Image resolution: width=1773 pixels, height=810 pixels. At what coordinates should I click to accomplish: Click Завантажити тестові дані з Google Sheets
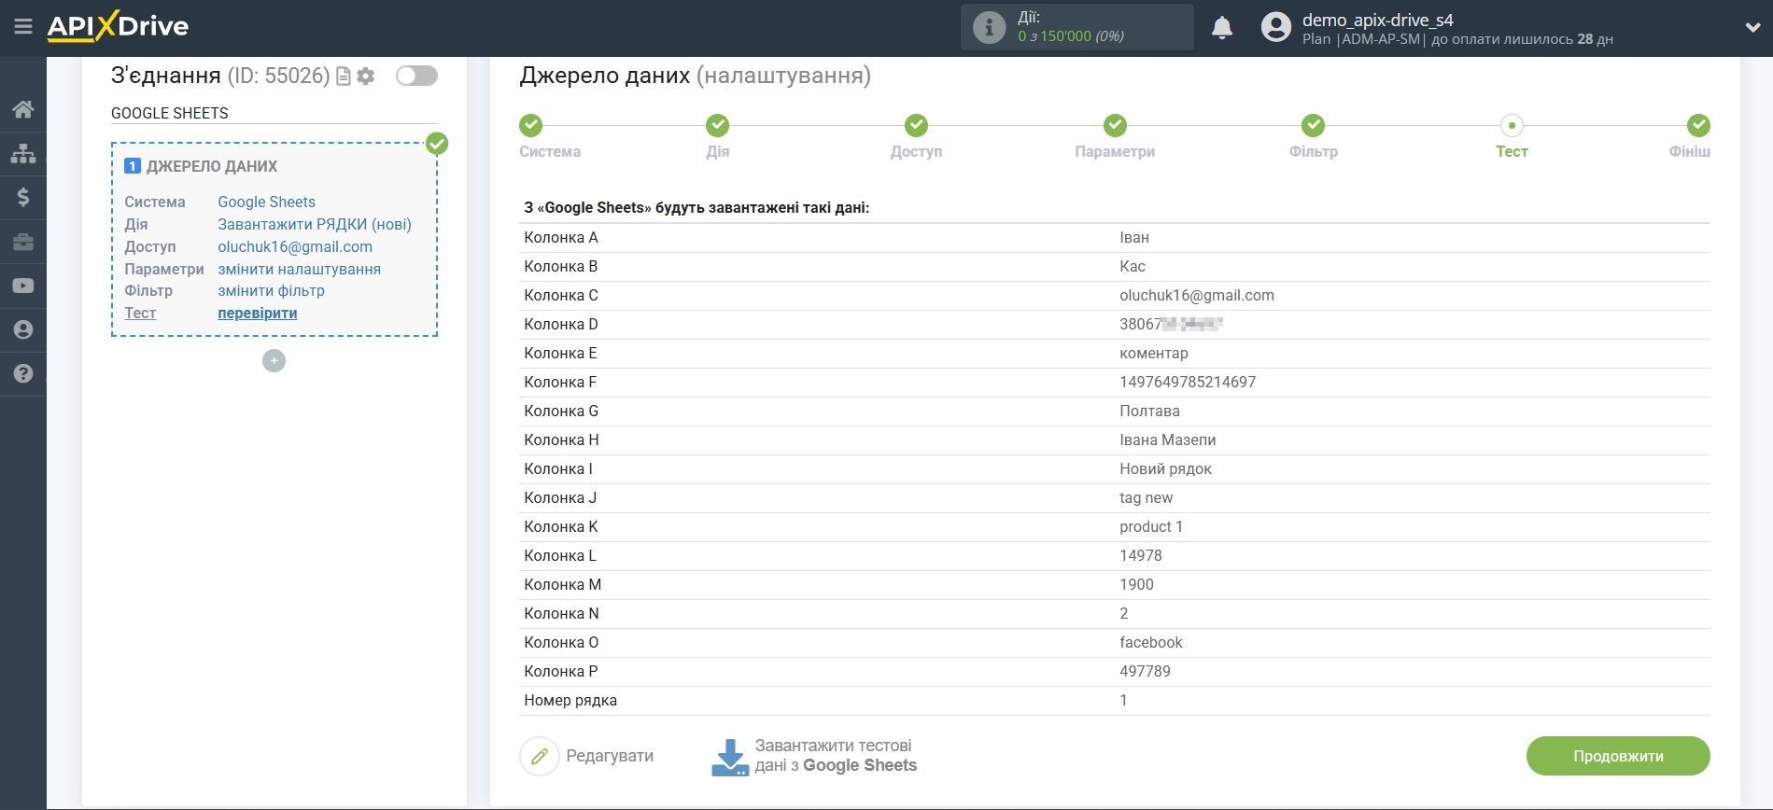point(836,756)
